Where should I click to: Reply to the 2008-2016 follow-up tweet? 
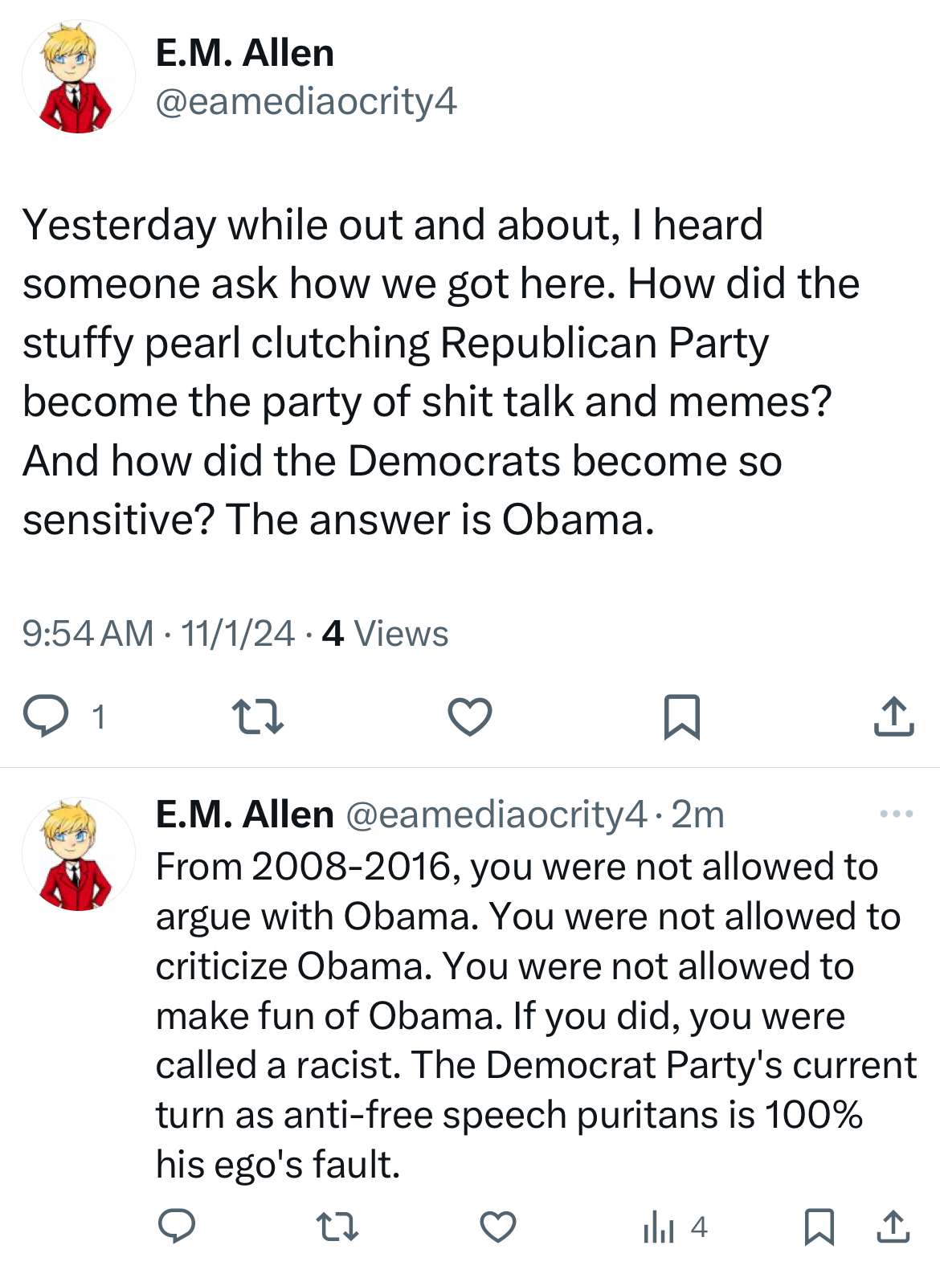pos(177,1227)
